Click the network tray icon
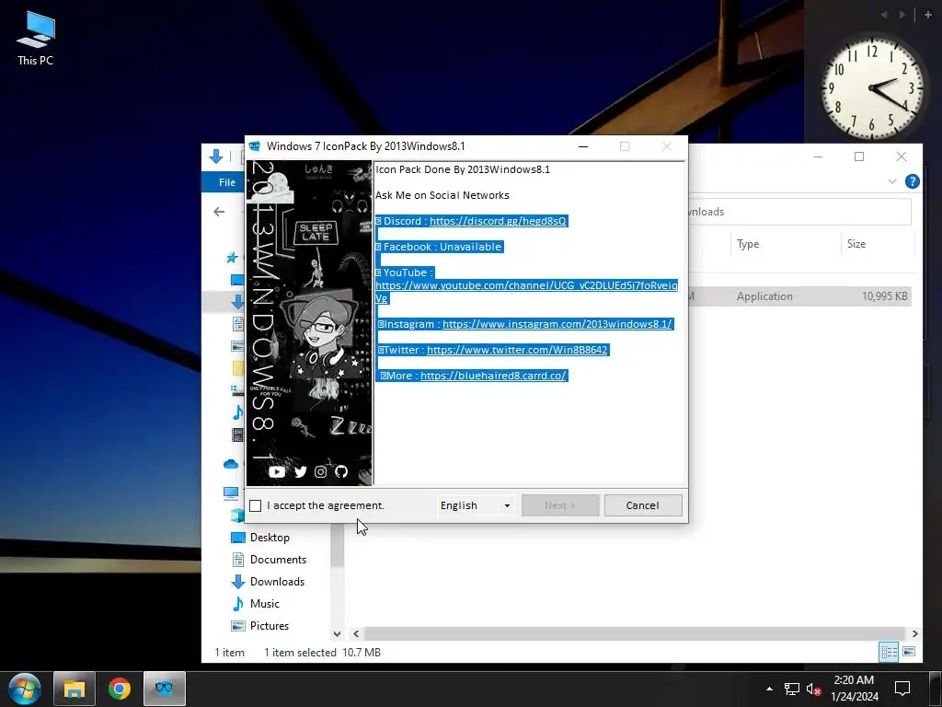Screen dimensions: 942x707 point(792,689)
